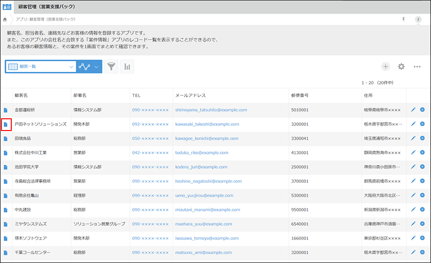Delete the 塚本ソフトウェア record
Image resolution: width=431 pixels, height=263 pixels.
pyautogui.click(x=423, y=238)
